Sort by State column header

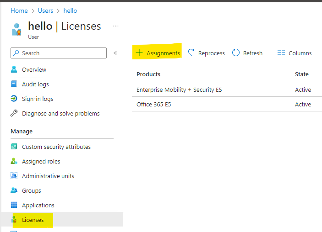(302, 74)
